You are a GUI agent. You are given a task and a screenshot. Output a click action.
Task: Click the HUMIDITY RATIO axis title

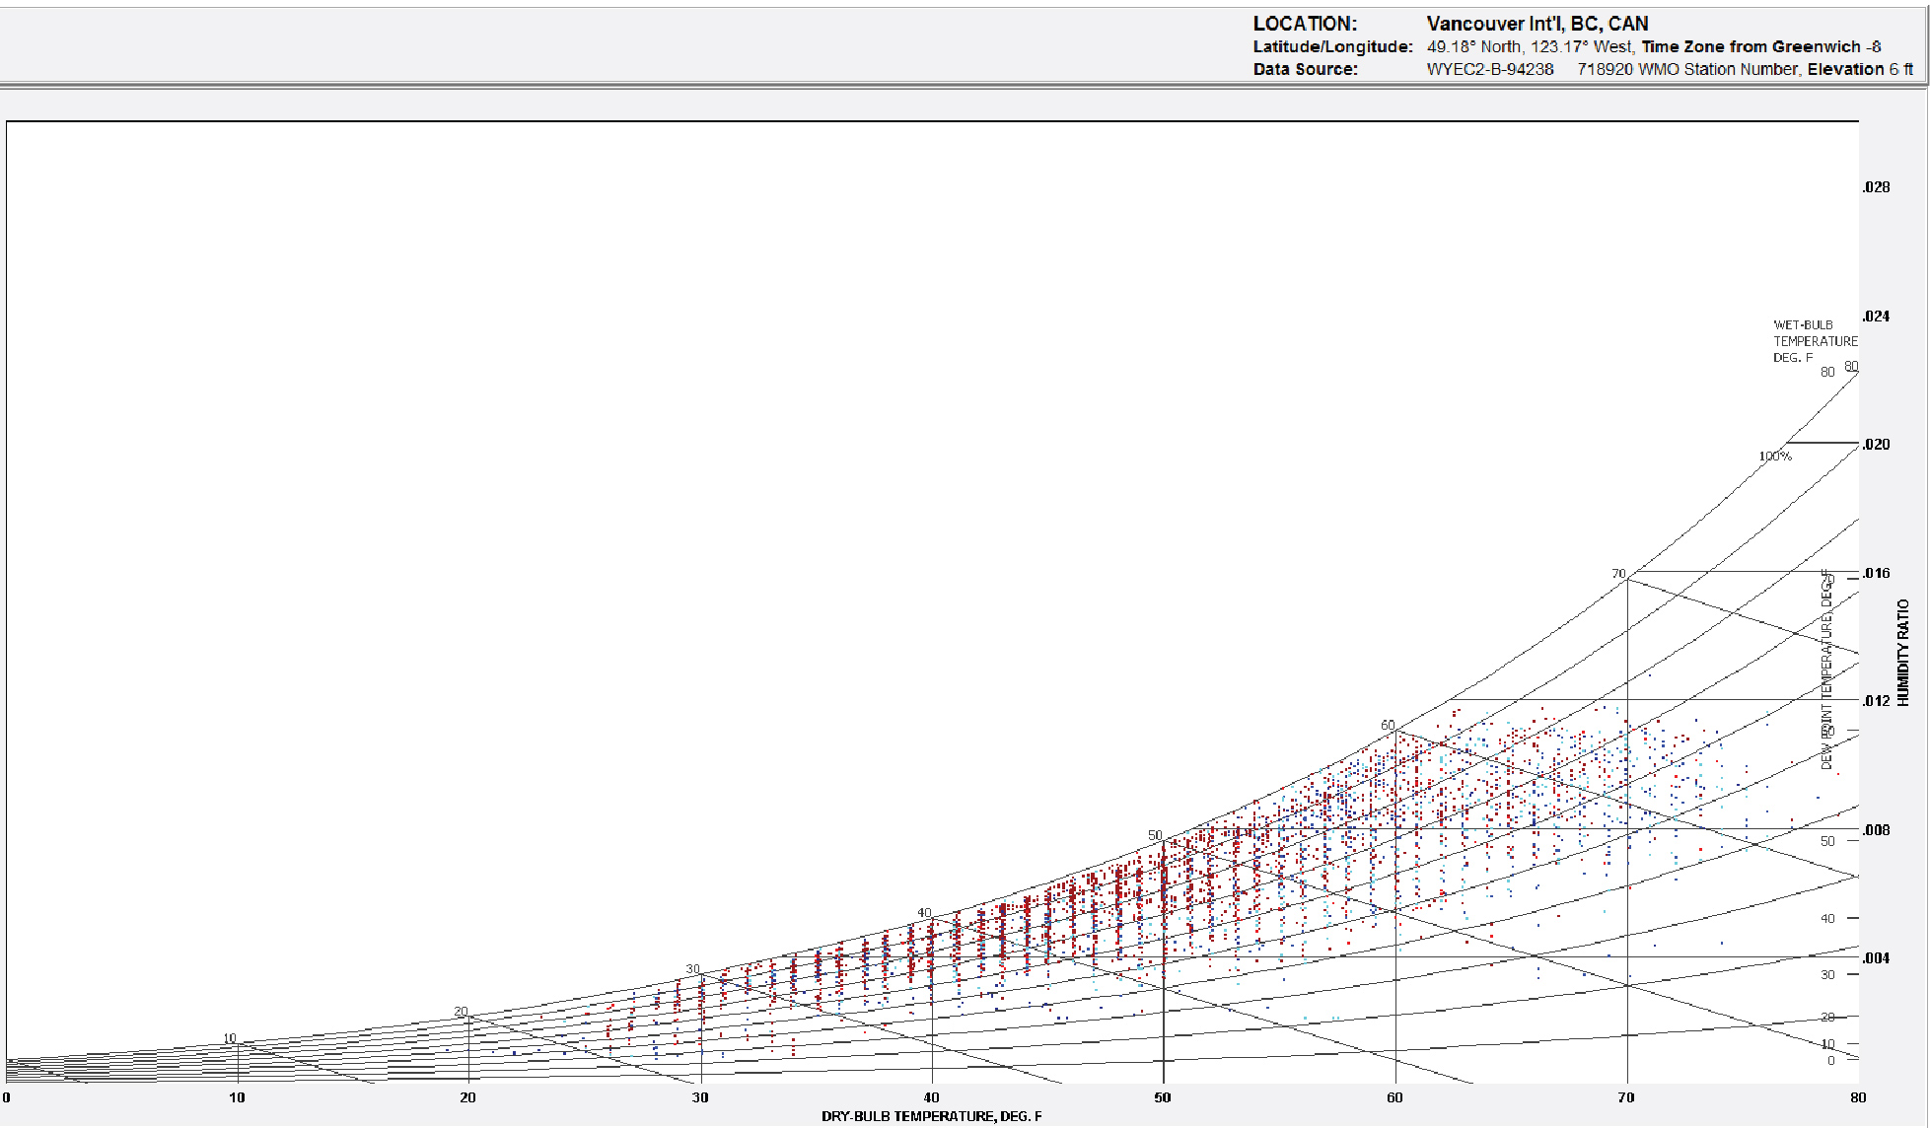(x=1903, y=652)
